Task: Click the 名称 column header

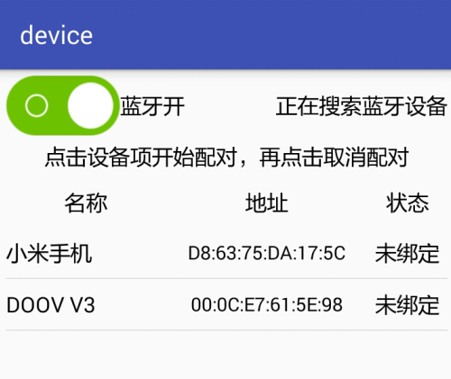Action: (x=86, y=203)
